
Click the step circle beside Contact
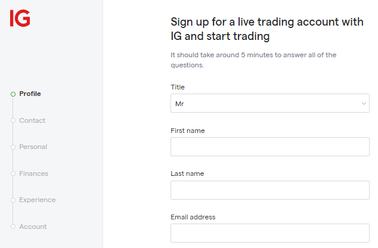13,120
